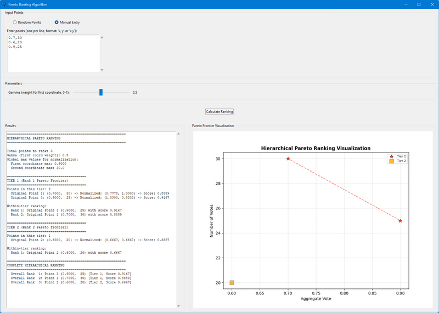439x313 pixels.
Task: Click the points box scroll down arrow
Action: [102, 70]
